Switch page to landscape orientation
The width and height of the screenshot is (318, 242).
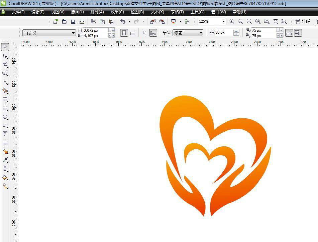133,33
